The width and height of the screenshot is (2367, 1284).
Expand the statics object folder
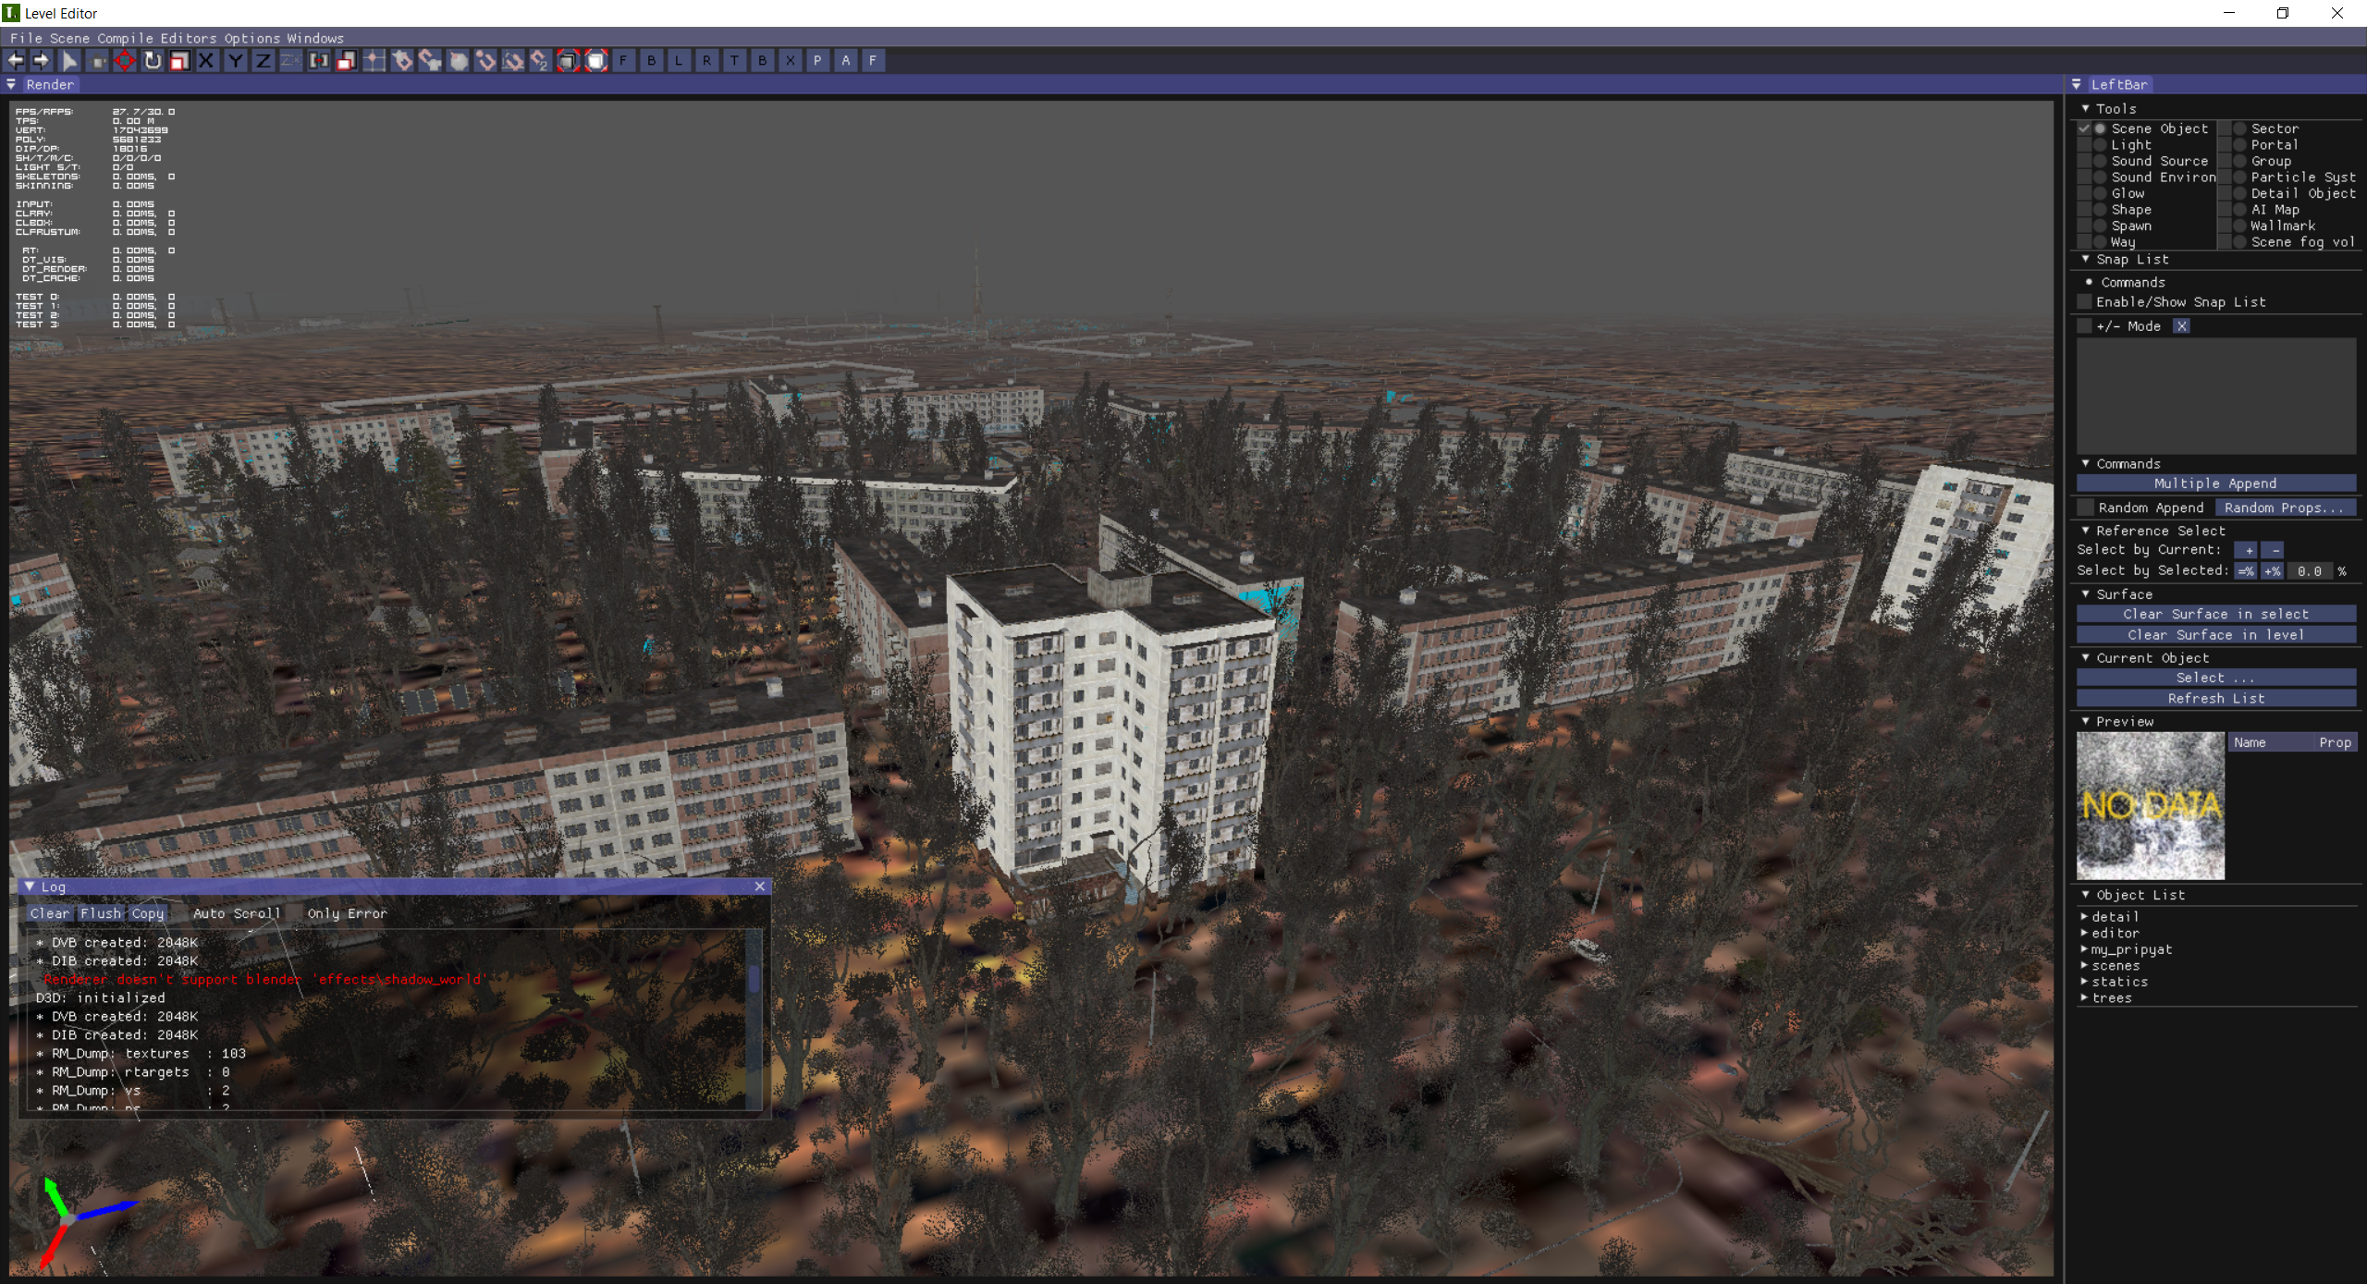click(x=2084, y=982)
